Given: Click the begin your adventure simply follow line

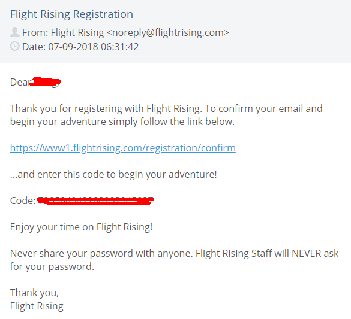Looking at the screenshot, I should click(122, 122).
